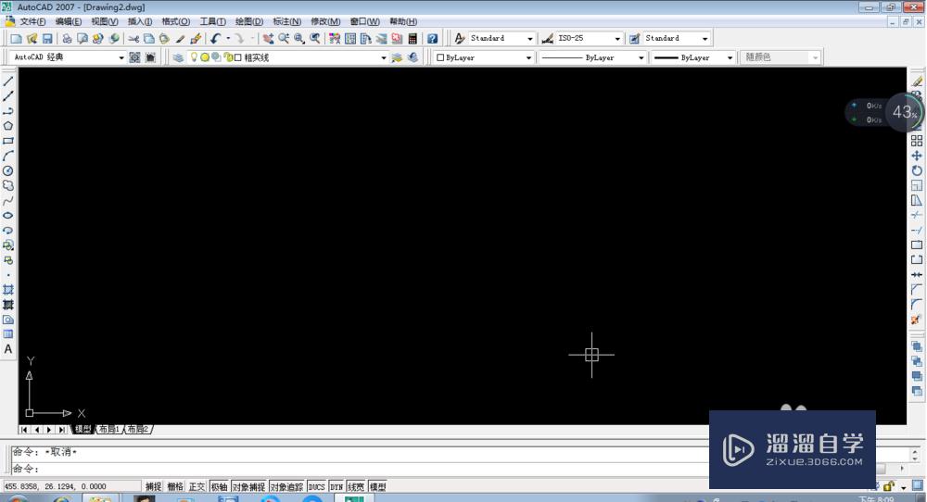The height and width of the screenshot is (502, 927).
Task: Toggle the DYN dynamic input button
Action: point(337,486)
